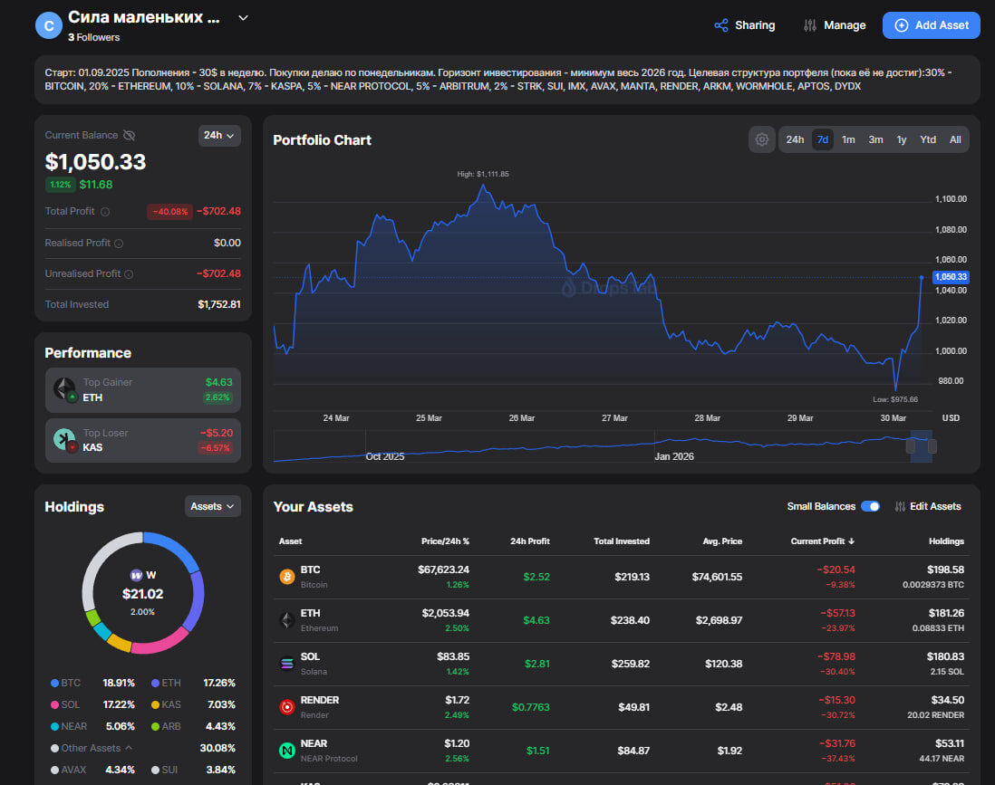Screen dimensions: 995x785
Task: Click the NEAR Protocol logo icon
Action: (x=287, y=750)
